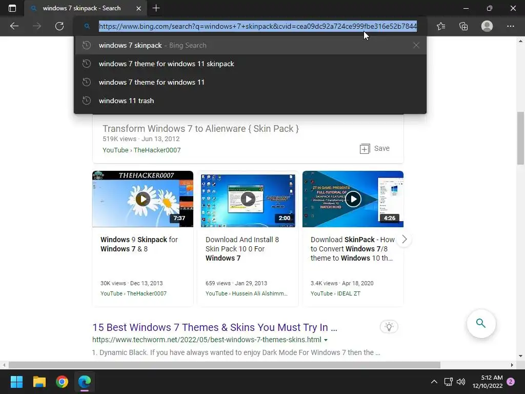
Task: Open the browser profile avatar
Action: coord(487,26)
